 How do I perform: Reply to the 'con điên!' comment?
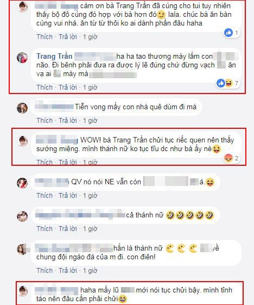click(x=68, y=271)
